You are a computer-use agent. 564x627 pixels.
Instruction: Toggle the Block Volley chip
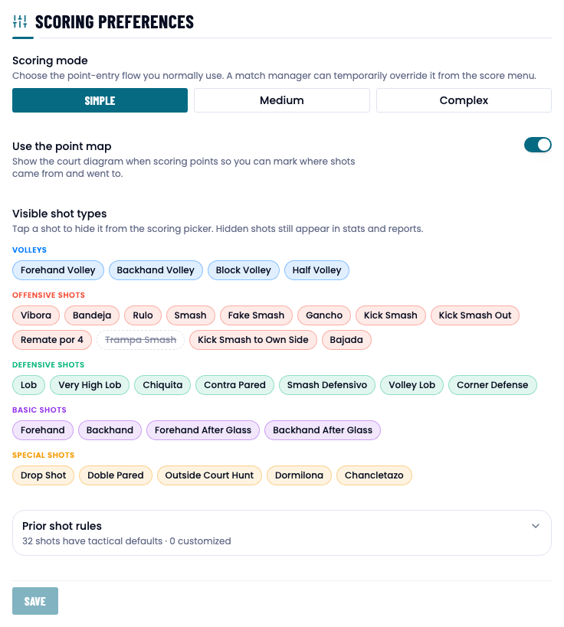click(244, 270)
